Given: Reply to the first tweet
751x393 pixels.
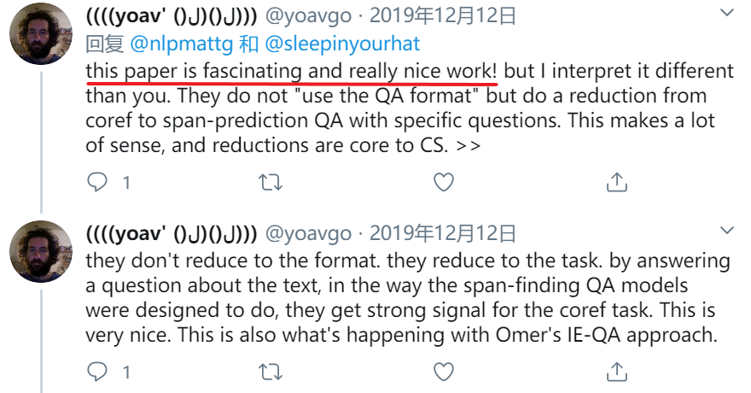Looking at the screenshot, I should pos(98,182).
